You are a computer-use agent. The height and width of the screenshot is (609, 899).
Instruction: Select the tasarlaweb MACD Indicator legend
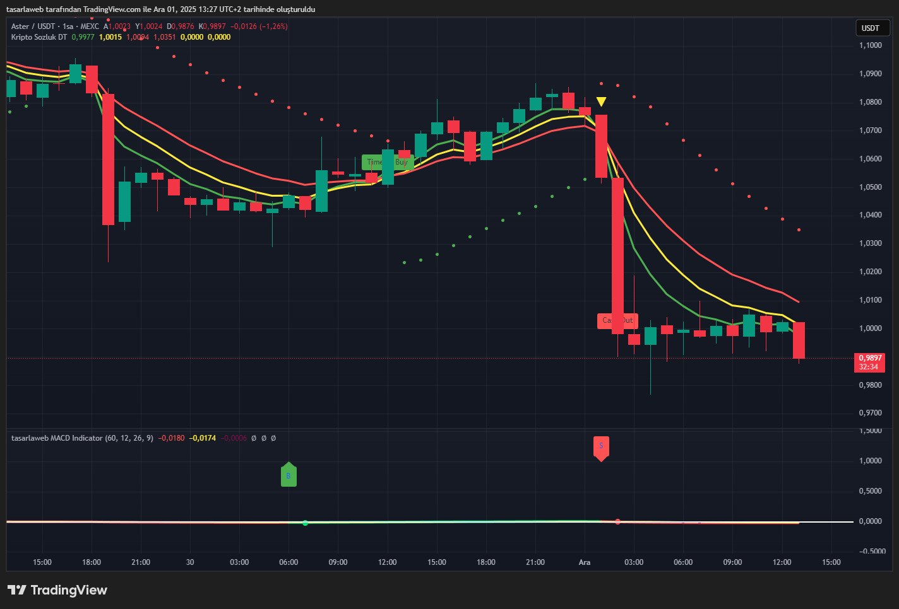click(x=56, y=438)
